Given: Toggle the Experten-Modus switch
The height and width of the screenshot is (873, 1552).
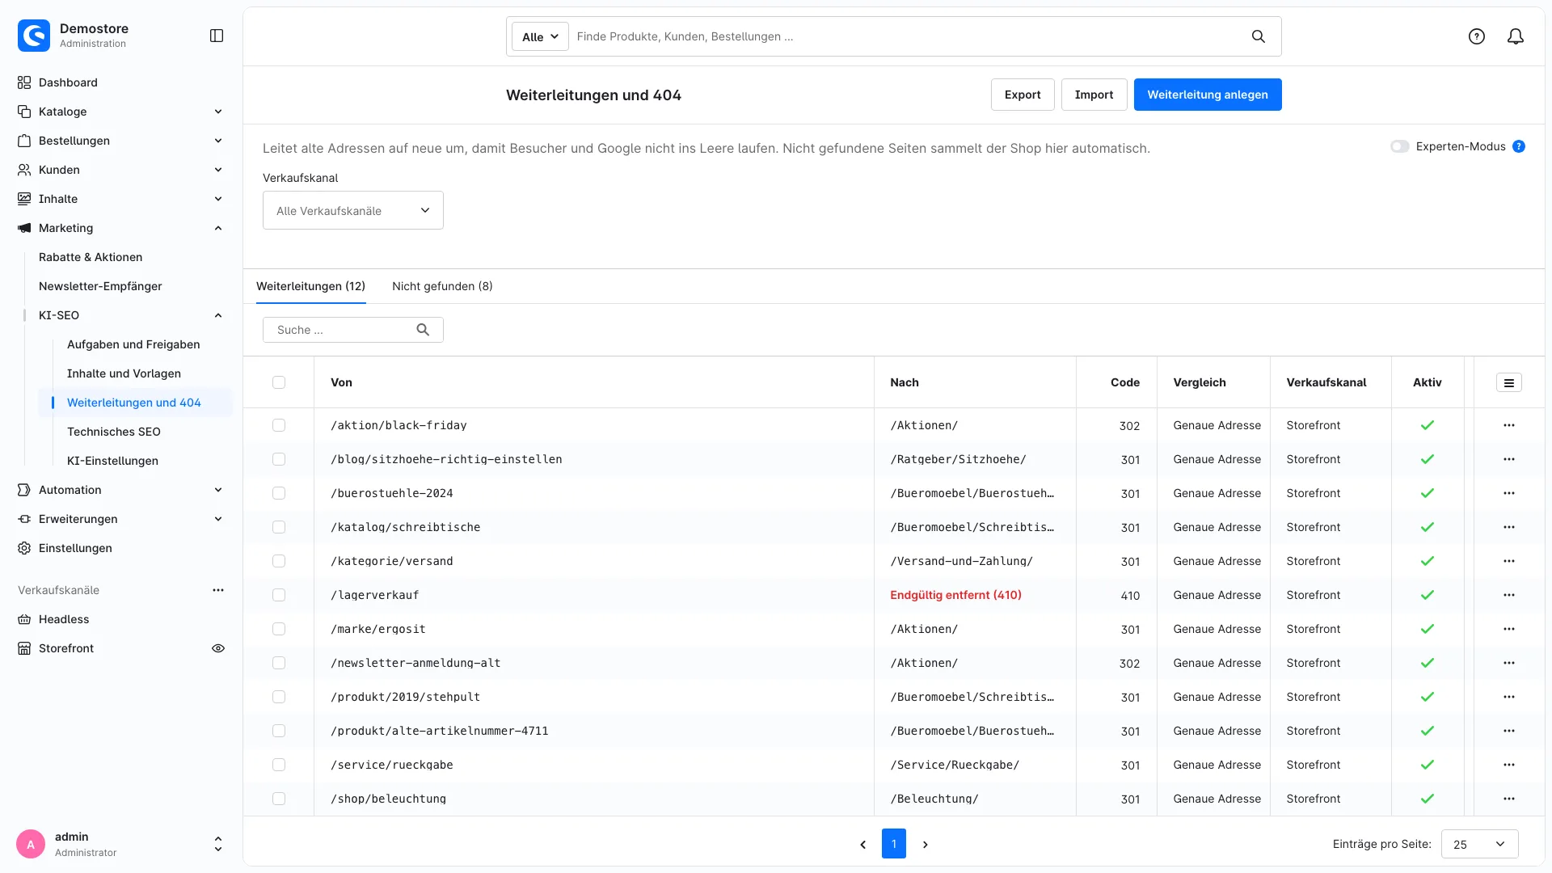Looking at the screenshot, I should pyautogui.click(x=1400, y=146).
